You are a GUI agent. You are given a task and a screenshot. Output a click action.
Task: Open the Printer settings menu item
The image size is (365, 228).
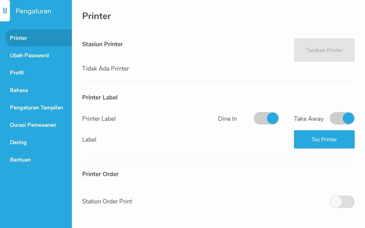point(39,38)
